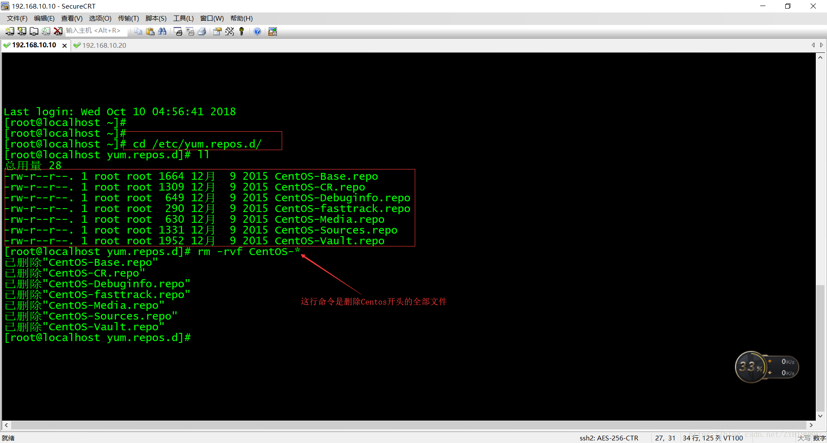
Task: Click the Print Screen icon
Action: (x=178, y=31)
